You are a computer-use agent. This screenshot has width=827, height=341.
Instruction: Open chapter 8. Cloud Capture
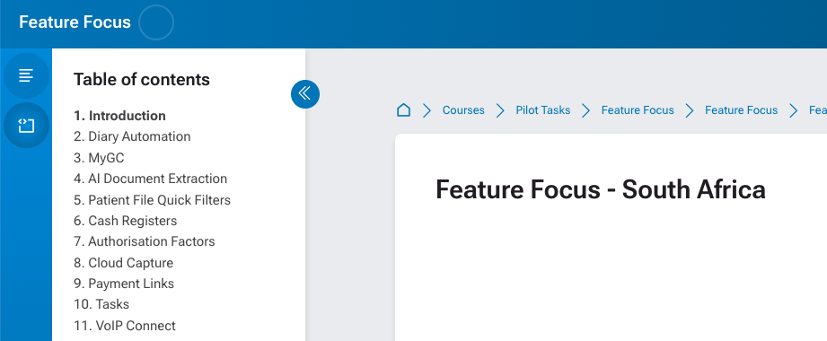123,262
